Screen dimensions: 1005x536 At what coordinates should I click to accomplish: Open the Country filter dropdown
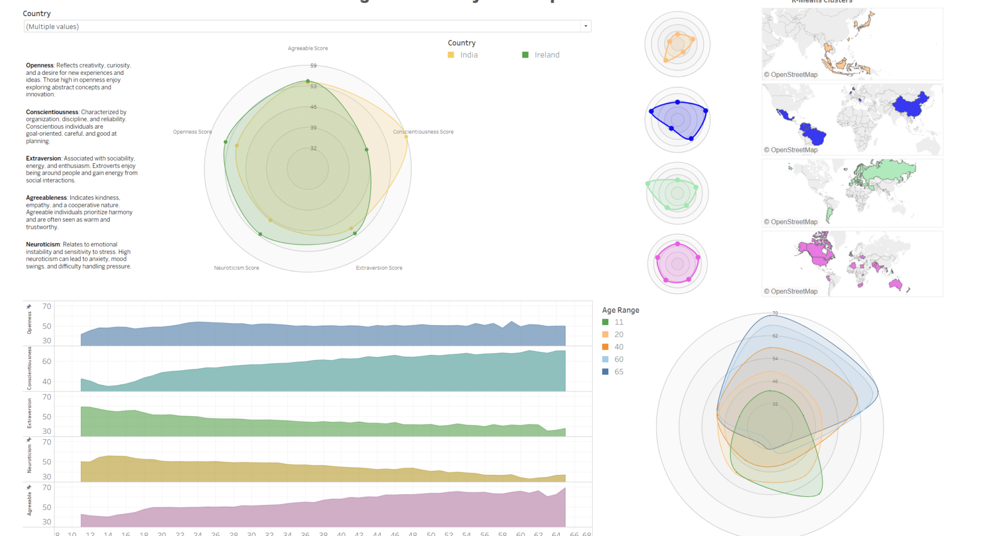click(x=585, y=26)
